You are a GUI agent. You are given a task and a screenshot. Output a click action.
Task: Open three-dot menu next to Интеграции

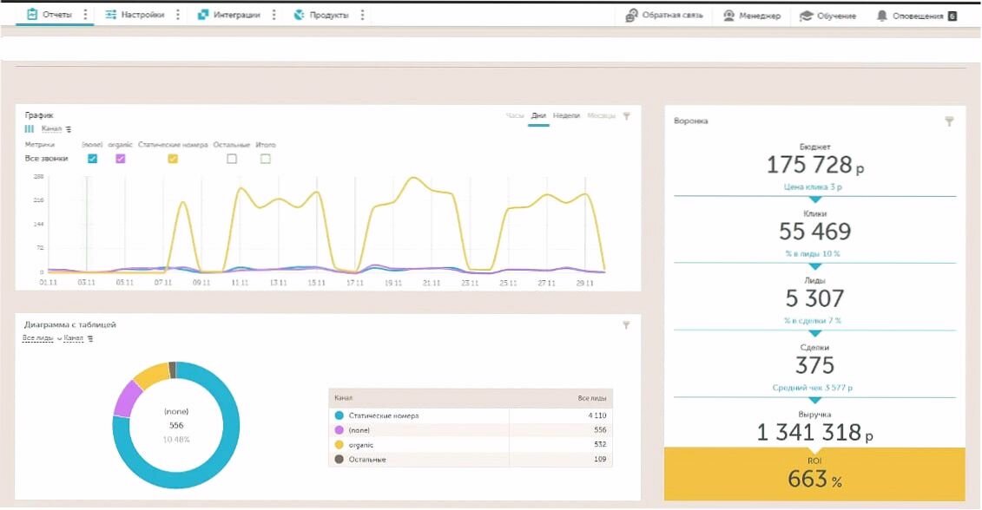click(x=274, y=15)
